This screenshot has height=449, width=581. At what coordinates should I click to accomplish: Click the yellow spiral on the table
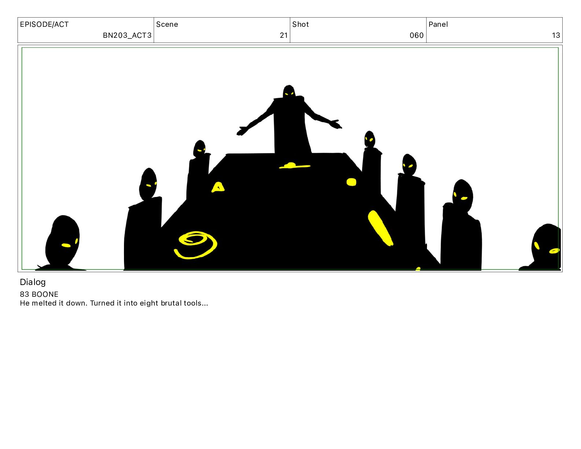196,245
